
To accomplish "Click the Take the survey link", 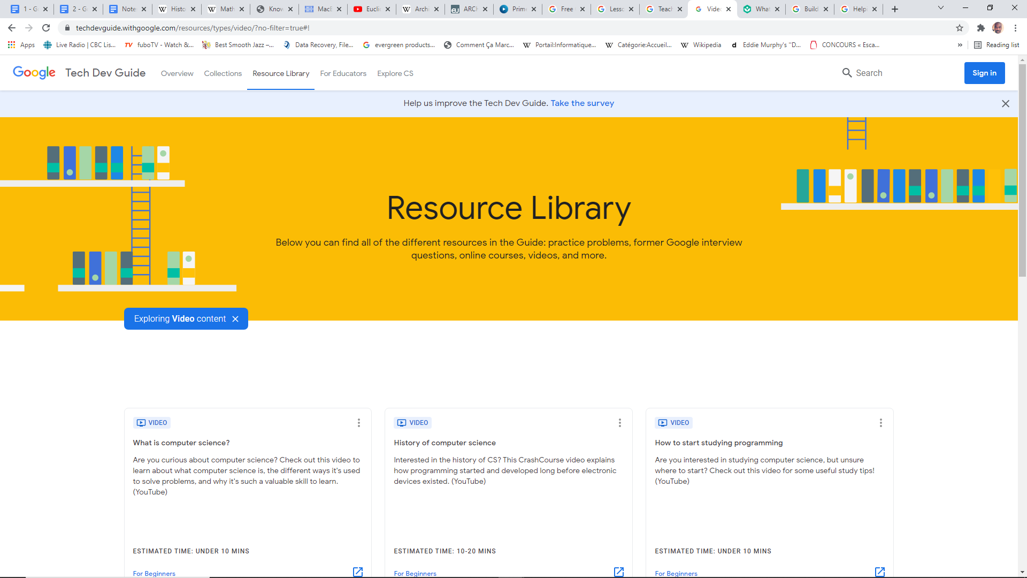I will tap(582, 103).
